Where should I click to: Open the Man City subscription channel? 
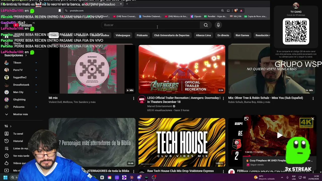pos(18,92)
